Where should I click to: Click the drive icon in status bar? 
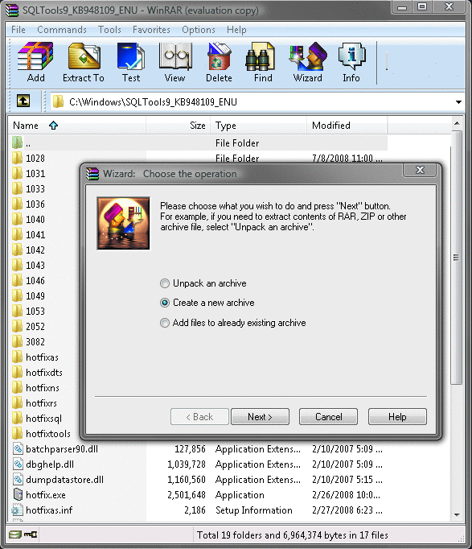tap(15, 535)
